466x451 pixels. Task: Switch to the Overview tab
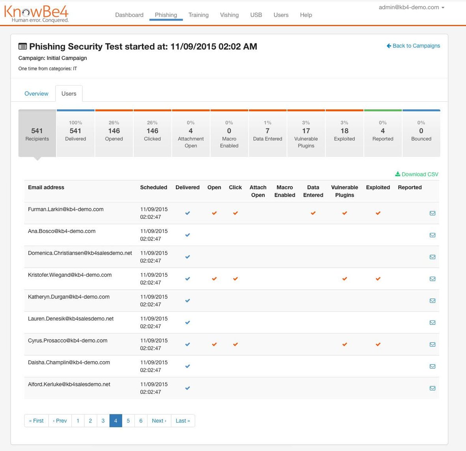pos(36,94)
